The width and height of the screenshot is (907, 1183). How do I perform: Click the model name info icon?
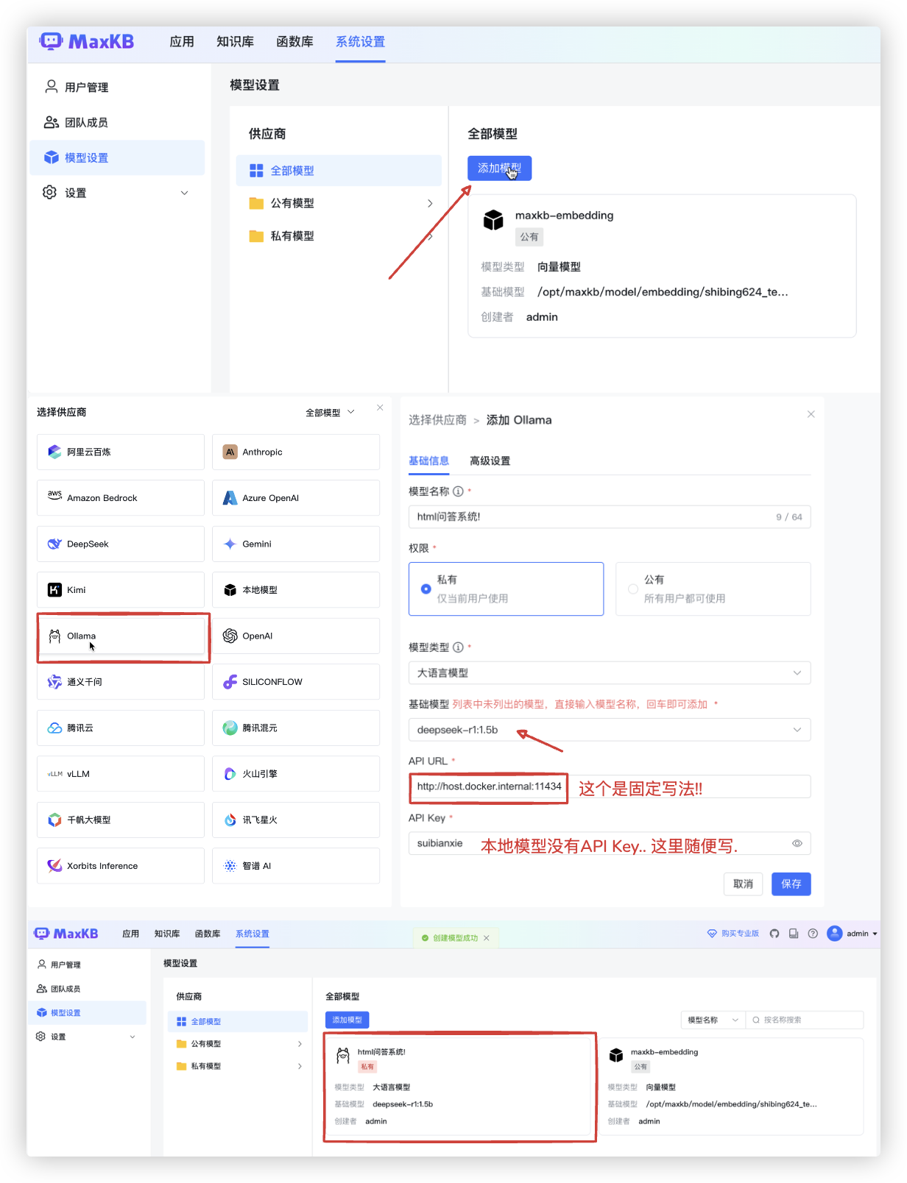[458, 491]
